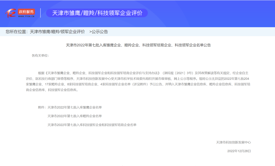Open attachment 天津市2022年第七批入库瞪羚企业名单
The height and width of the screenshot is (166, 275).
click(75, 116)
